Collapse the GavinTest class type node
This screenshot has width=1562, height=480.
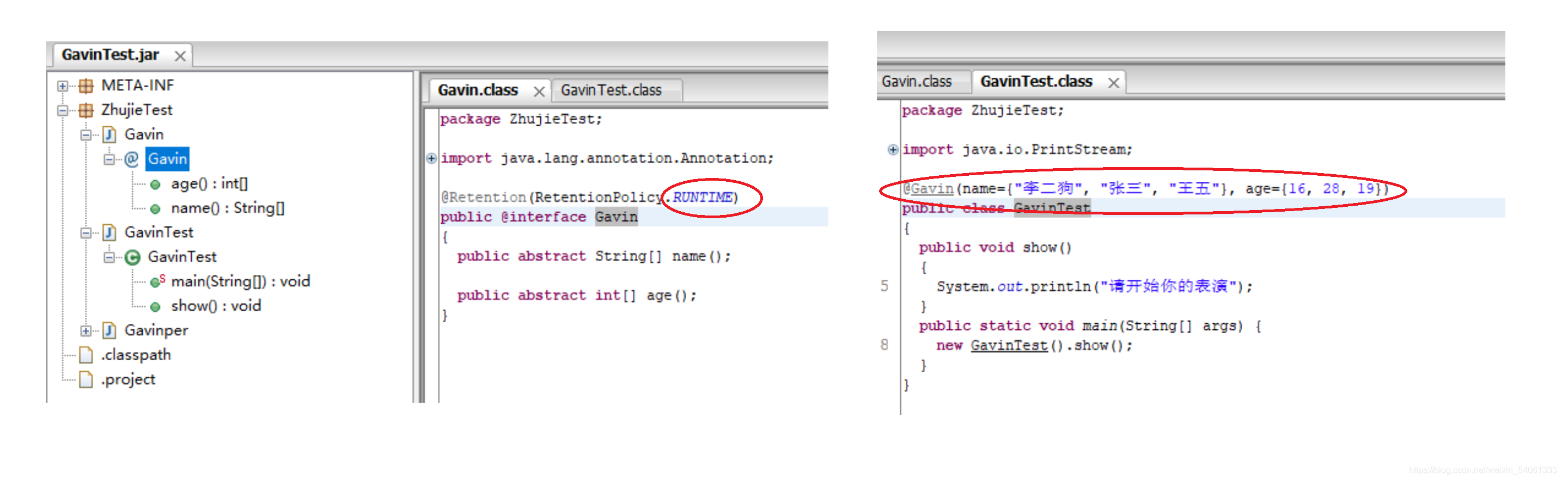[x=109, y=257]
